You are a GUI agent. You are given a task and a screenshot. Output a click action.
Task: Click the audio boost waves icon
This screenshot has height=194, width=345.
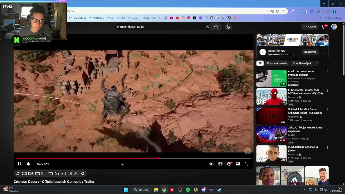coord(25,174)
